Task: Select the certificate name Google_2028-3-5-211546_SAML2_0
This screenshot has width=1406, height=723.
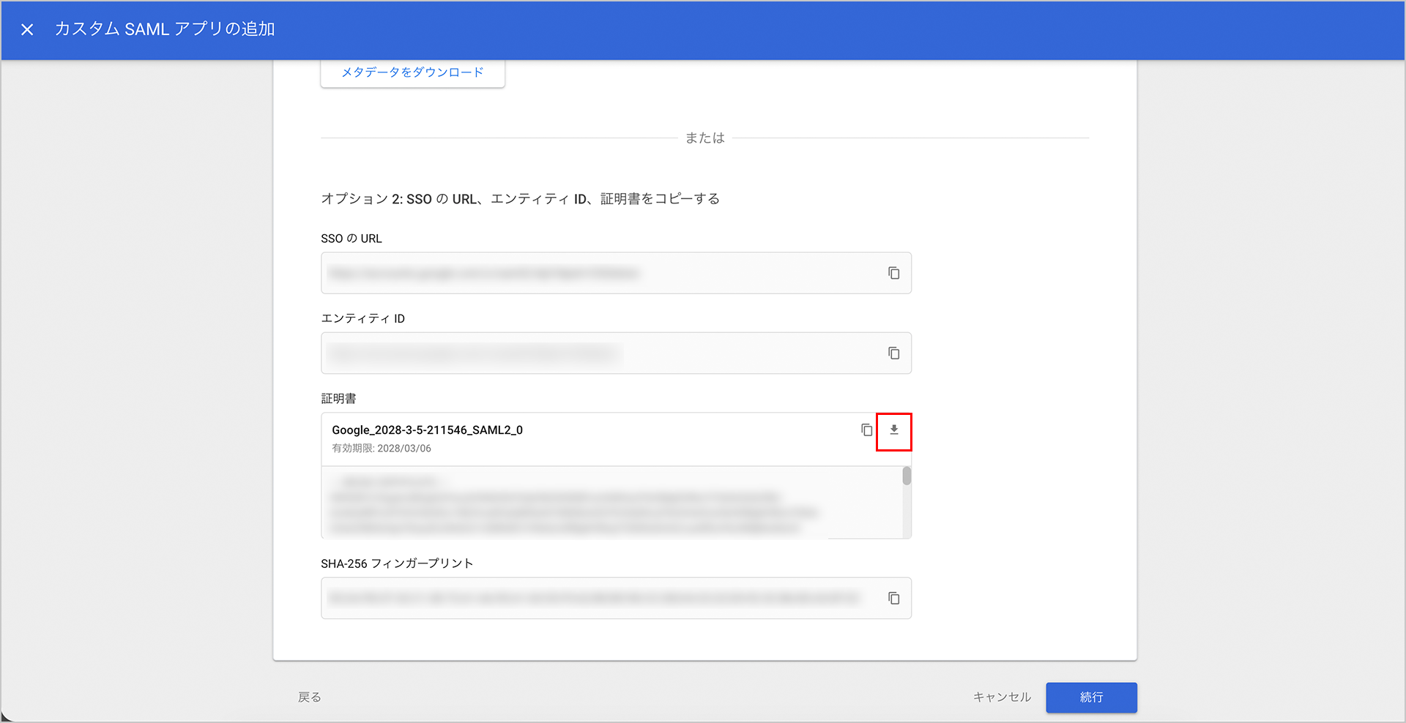Action: (x=427, y=430)
